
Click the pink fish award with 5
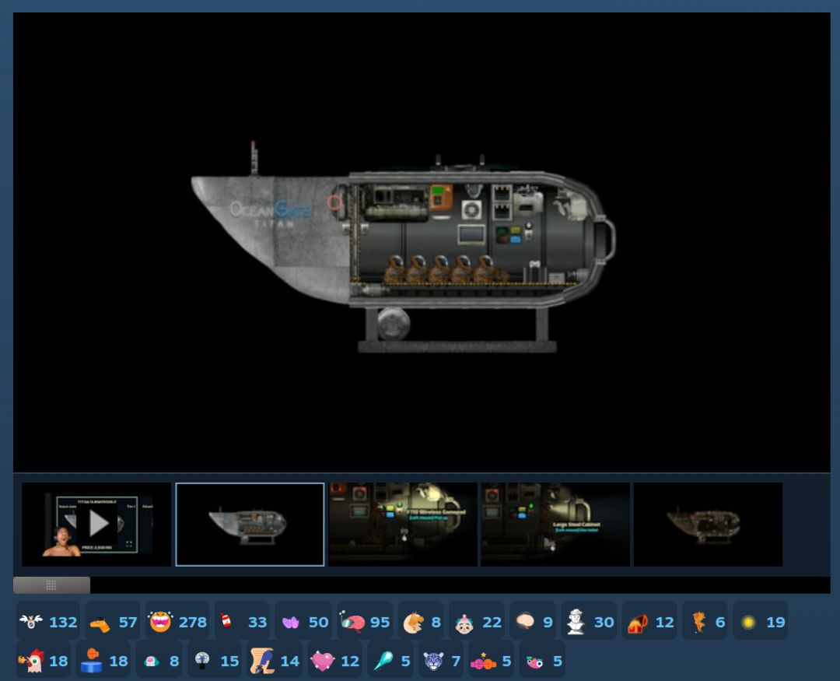(542, 660)
